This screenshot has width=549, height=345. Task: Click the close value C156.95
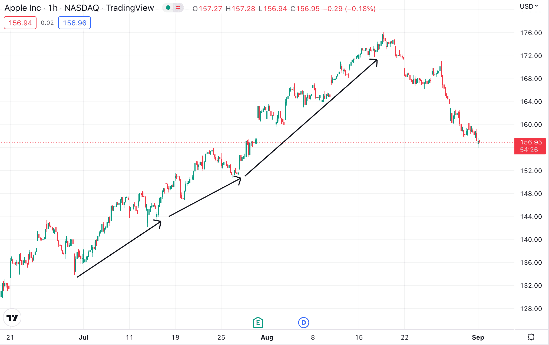(x=305, y=9)
